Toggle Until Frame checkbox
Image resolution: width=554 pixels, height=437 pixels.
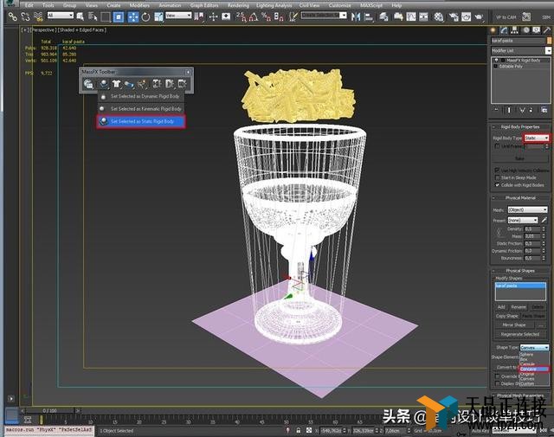(497, 146)
